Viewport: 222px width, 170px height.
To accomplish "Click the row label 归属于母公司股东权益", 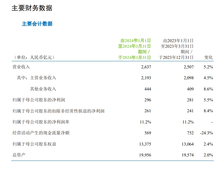I will coord(35,144).
